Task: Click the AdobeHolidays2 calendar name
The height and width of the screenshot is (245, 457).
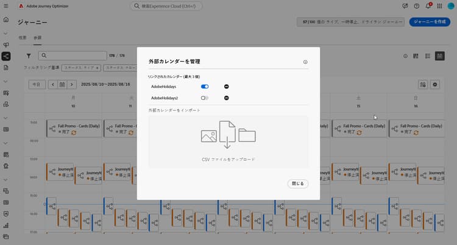Action: point(165,98)
